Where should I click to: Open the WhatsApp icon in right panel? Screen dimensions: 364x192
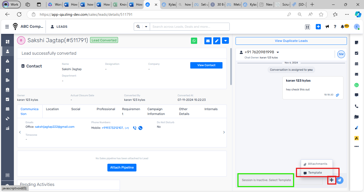(357, 85)
